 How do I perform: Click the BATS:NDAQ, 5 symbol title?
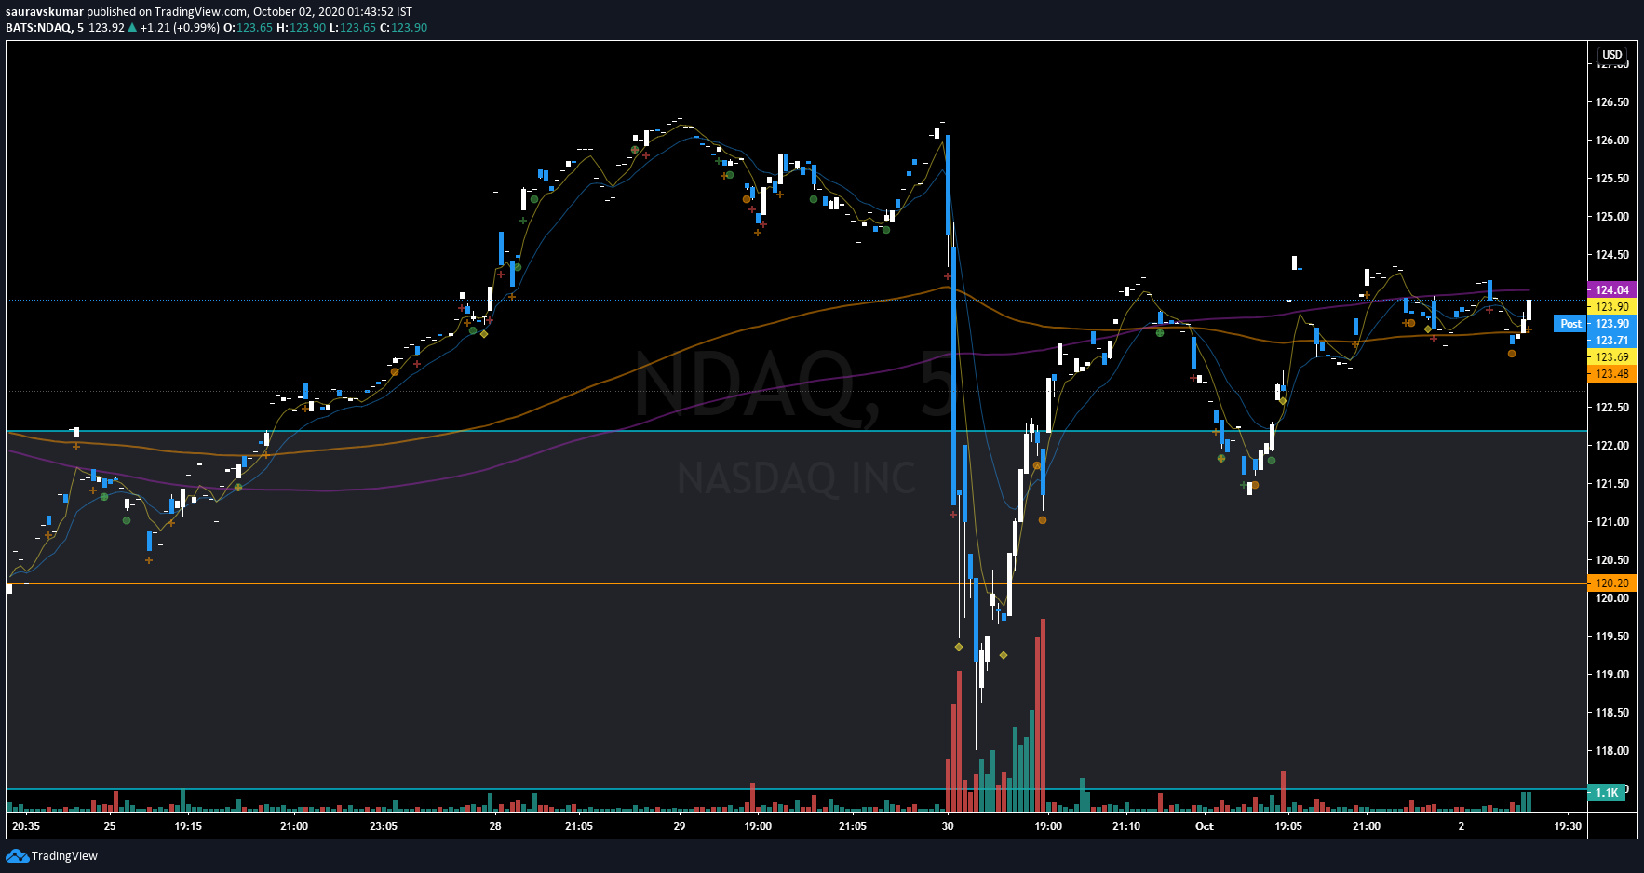coord(45,28)
